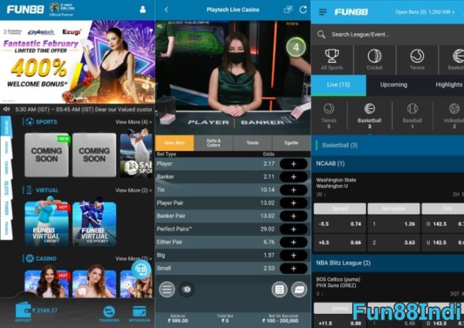This screenshot has width=464, height=328.
Task: Select moneyline 2 at 3.63
Action: (x=394, y=243)
